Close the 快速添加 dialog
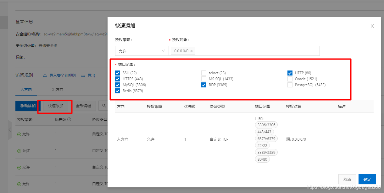Image resolution: width=384 pixels, height=193 pixels. point(372,26)
